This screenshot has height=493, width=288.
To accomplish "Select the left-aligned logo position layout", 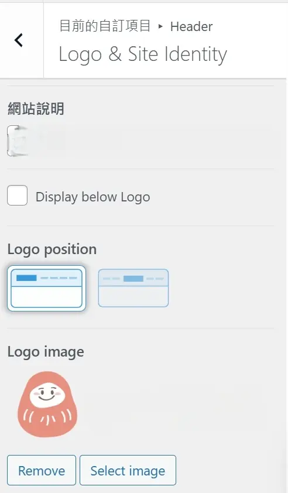I will pos(46,288).
